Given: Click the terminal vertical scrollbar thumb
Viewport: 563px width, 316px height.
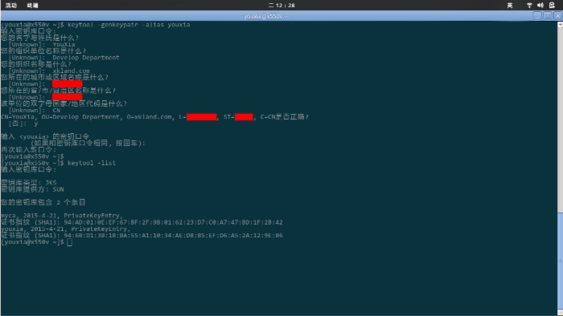Looking at the screenshot, I should 560,261.
